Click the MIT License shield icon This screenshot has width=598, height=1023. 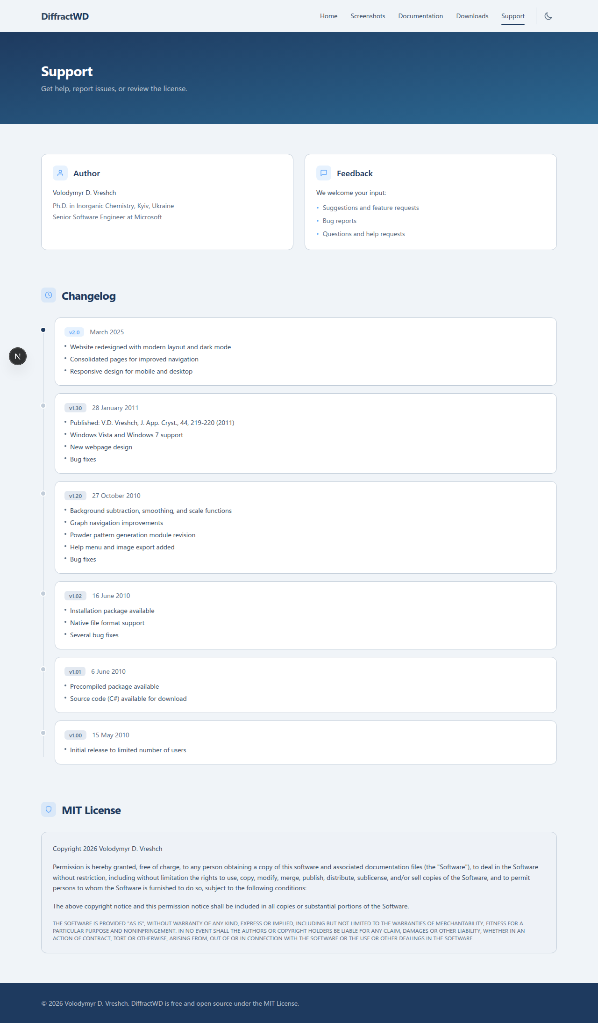tap(49, 809)
